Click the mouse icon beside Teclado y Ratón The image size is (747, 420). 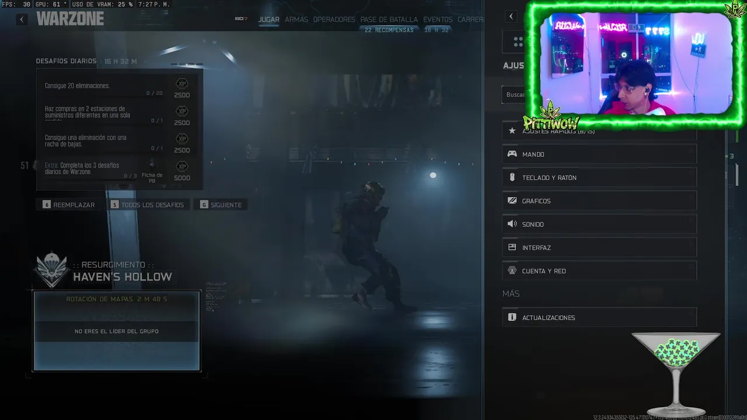[x=512, y=177]
